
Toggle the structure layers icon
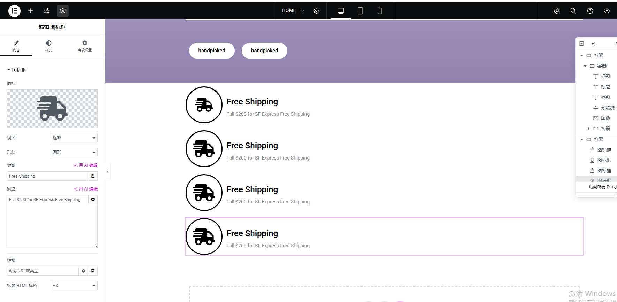tap(63, 11)
